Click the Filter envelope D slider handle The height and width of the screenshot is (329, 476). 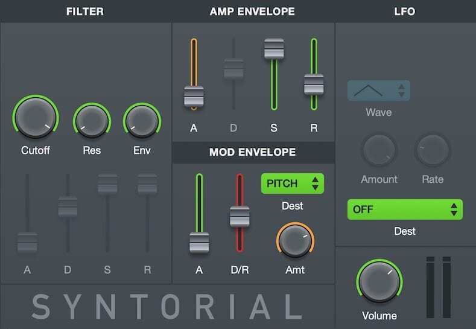pos(68,206)
